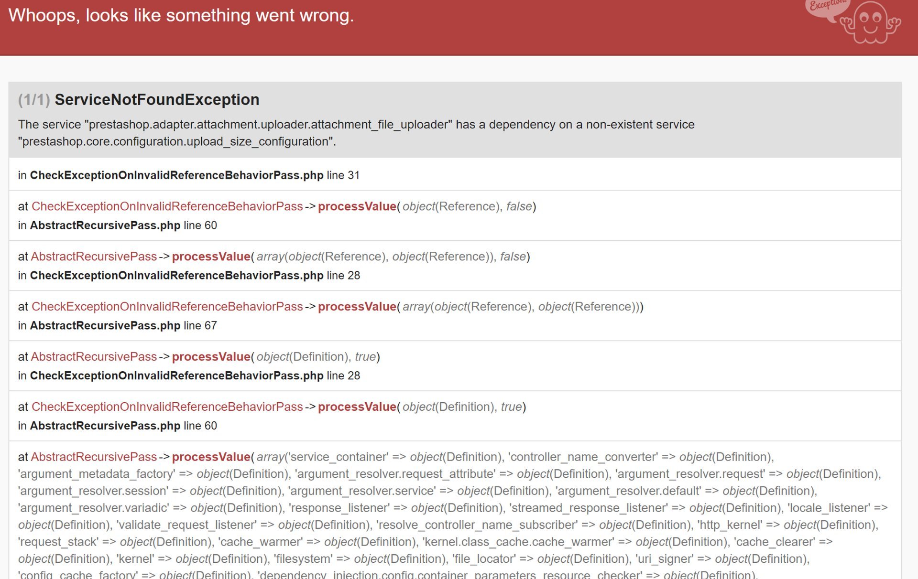Click AbstractRecursivePass link before processValue(array(object(Reference), object(Reference)), false)

(94, 257)
